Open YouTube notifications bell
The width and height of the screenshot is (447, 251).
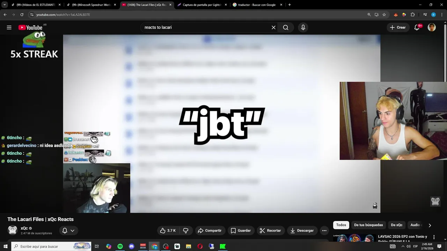[417, 28]
